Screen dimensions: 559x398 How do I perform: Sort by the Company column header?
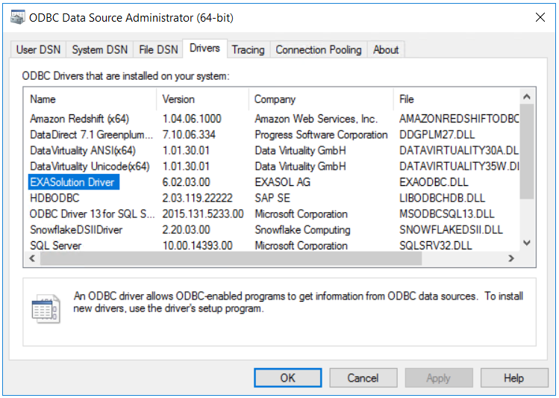pyautogui.click(x=321, y=99)
